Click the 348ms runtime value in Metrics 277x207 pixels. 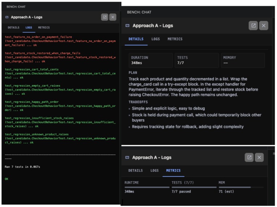pos(129,191)
